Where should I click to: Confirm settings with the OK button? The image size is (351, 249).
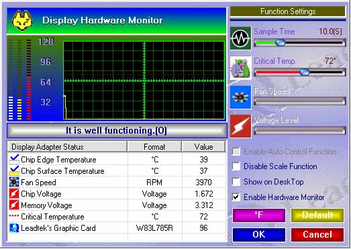click(x=259, y=235)
